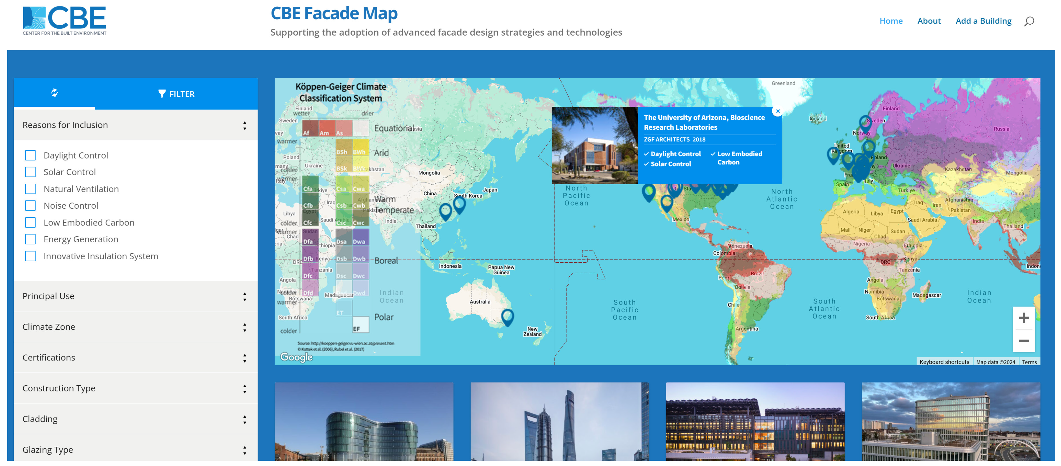Close the University of Arizona info popup

click(x=778, y=111)
